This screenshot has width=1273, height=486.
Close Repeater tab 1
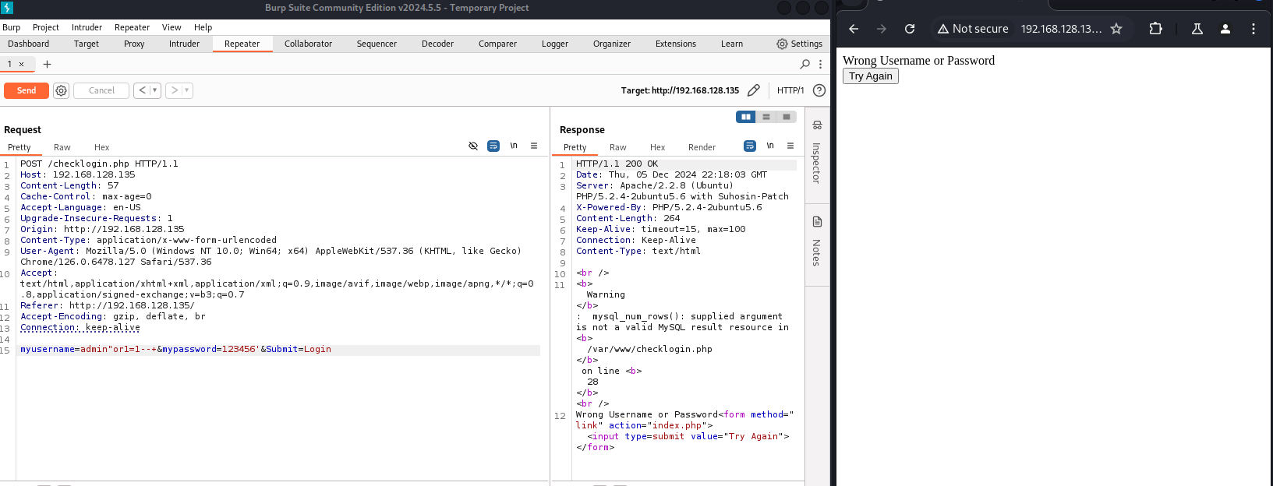click(x=22, y=64)
